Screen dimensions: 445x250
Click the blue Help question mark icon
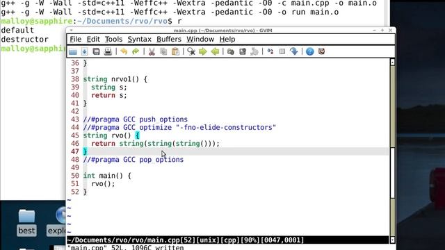click(309, 51)
